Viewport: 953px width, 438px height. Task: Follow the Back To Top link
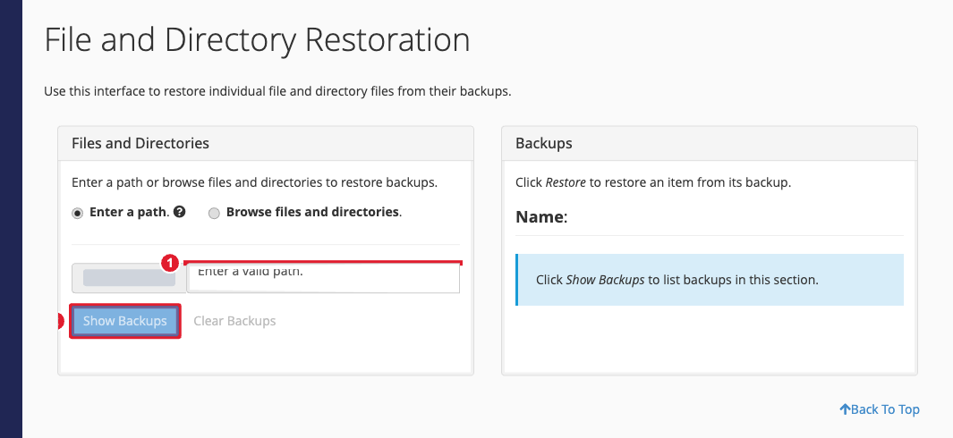[880, 409]
